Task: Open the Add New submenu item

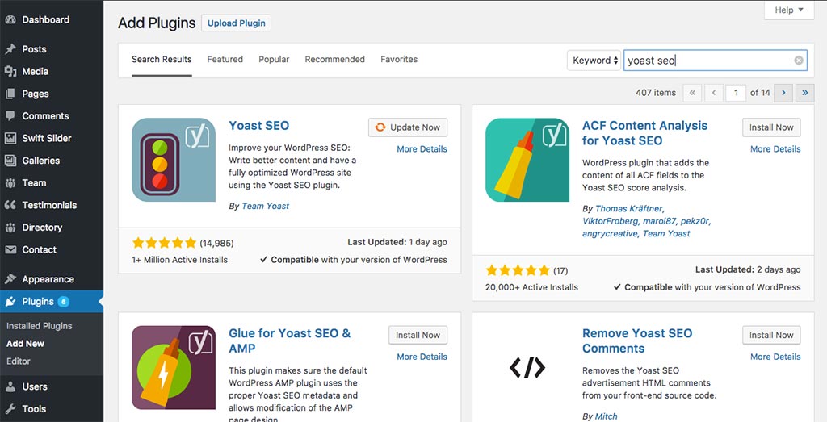Action: click(x=25, y=344)
